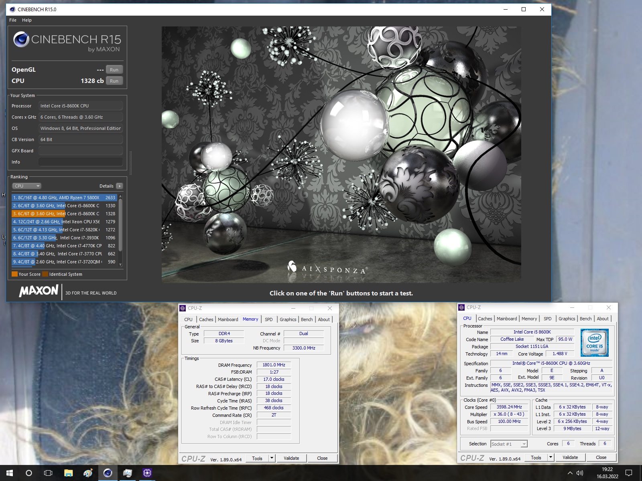Open Cortana search circle icon
Image resolution: width=642 pixels, height=481 pixels.
(x=29, y=473)
